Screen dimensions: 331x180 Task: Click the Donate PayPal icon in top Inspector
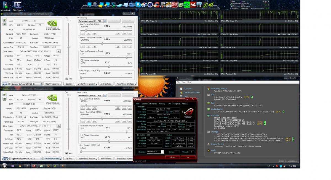pos(6,84)
